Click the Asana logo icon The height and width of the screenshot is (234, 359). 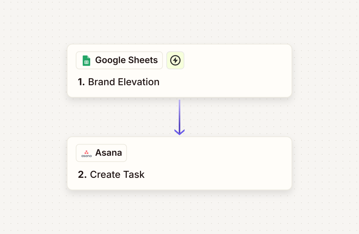click(86, 153)
